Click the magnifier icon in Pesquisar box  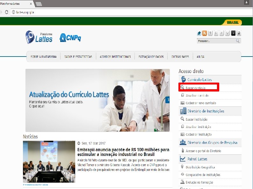238,41
